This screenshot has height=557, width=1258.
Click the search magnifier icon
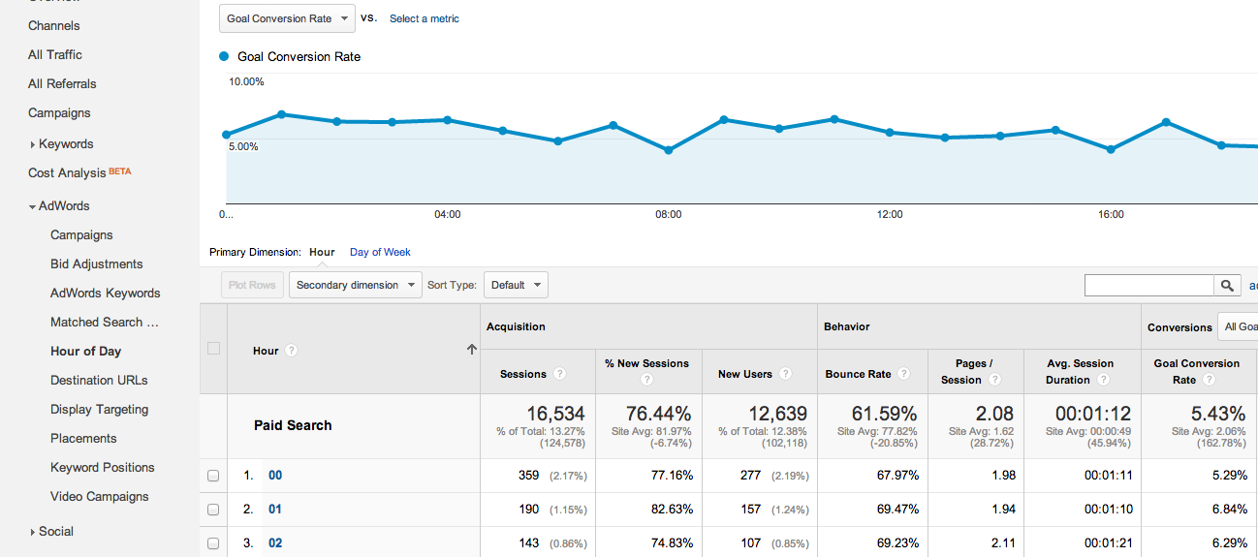click(1227, 285)
